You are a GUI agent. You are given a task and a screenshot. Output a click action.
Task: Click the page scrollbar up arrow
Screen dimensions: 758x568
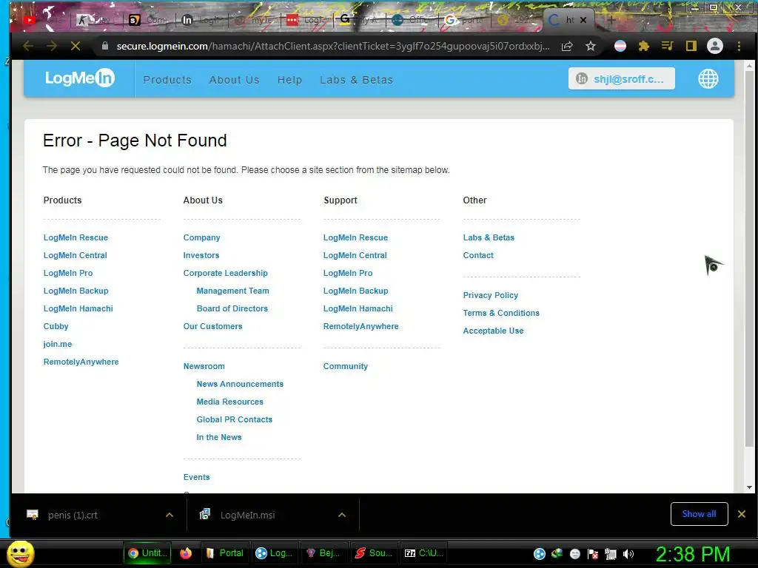tap(750, 65)
